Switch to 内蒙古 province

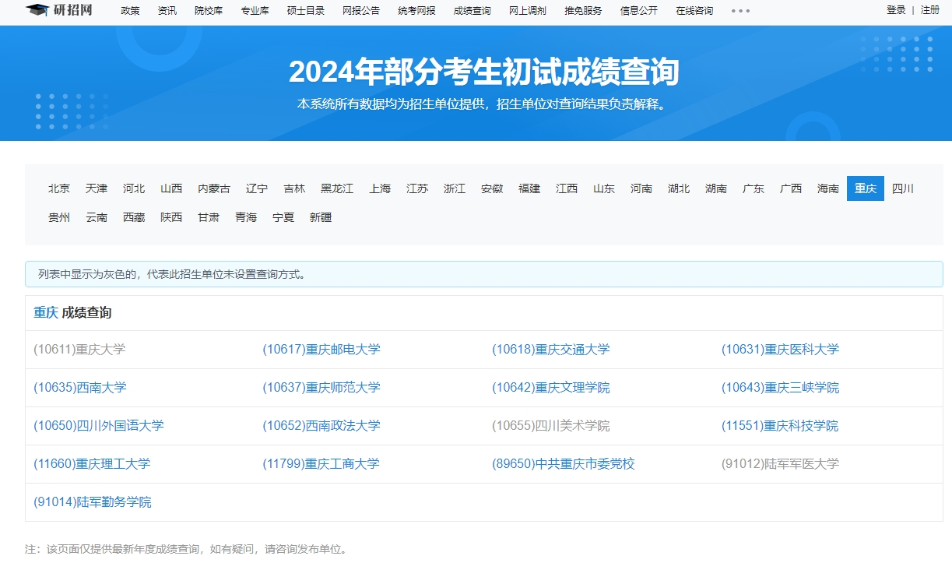(214, 188)
